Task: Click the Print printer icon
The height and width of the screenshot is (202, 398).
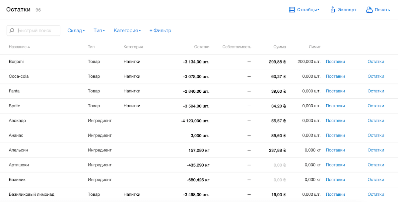Action: (369, 10)
